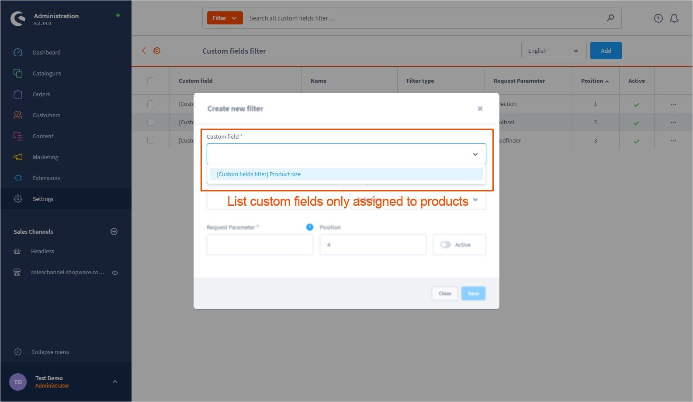Expand the Test Demo user menu
This screenshot has height=402, width=693.
pos(115,382)
